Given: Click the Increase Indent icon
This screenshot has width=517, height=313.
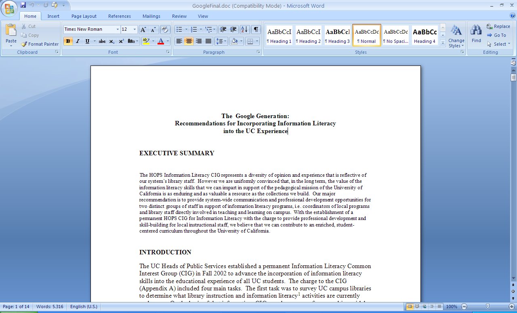Looking at the screenshot, I should [x=233, y=30].
